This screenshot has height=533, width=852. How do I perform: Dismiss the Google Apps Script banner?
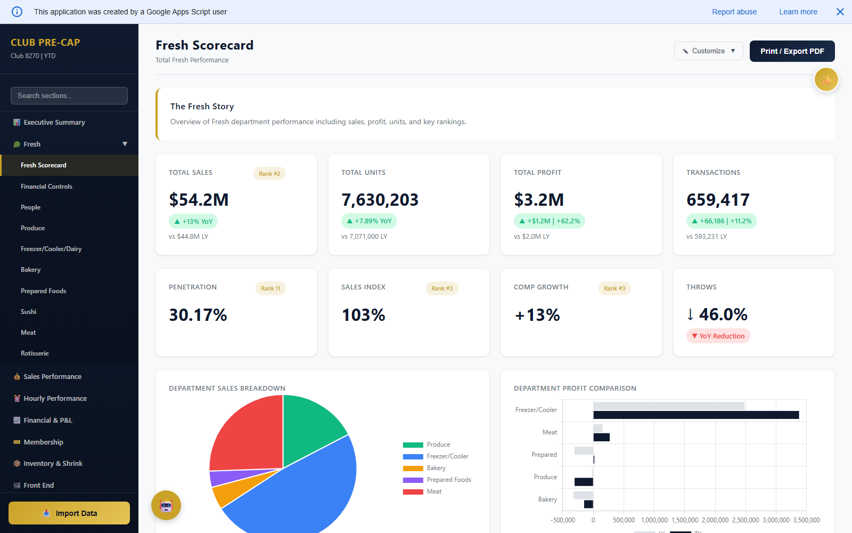(840, 12)
